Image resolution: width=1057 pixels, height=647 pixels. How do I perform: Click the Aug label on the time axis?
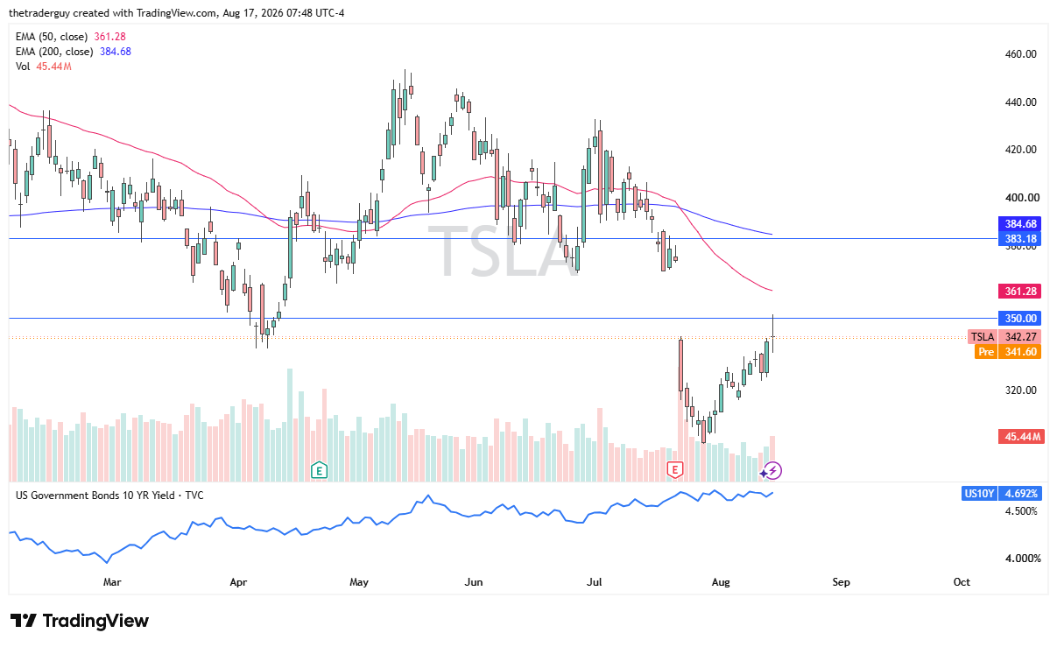click(721, 582)
